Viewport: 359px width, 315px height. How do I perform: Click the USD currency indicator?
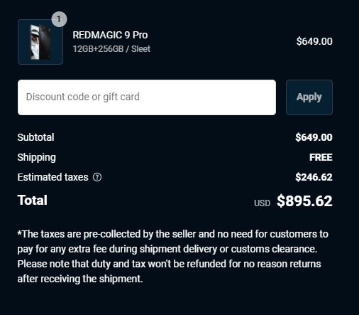[262, 203]
